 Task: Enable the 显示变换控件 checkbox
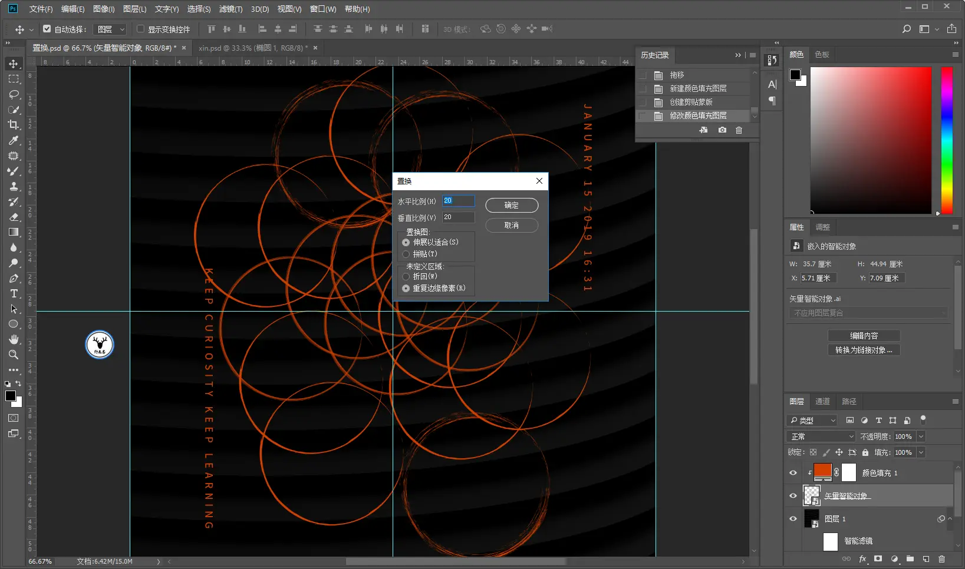[140, 29]
